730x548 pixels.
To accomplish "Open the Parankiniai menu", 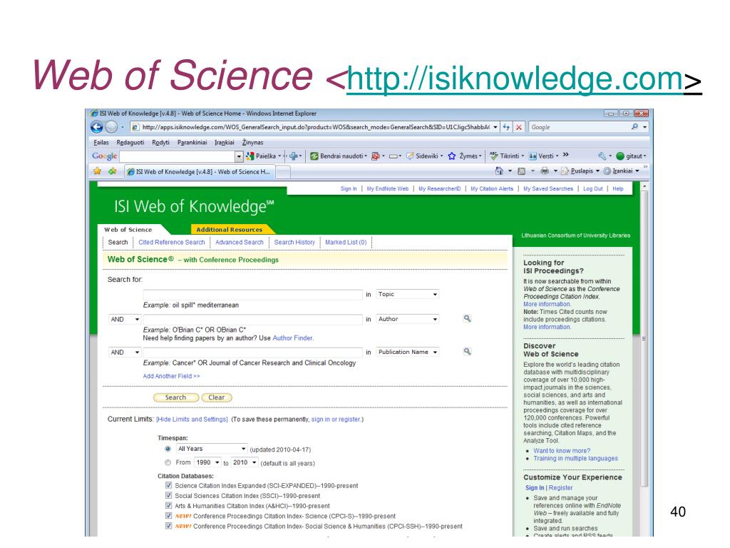I will tap(192, 143).
